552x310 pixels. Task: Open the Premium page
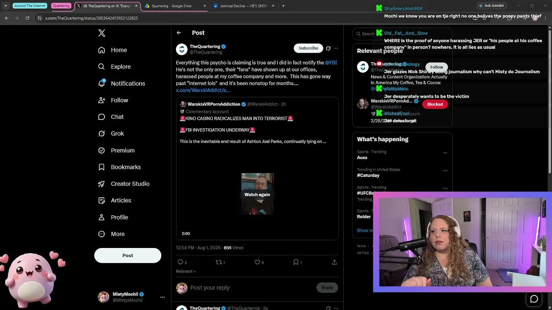tap(116, 150)
